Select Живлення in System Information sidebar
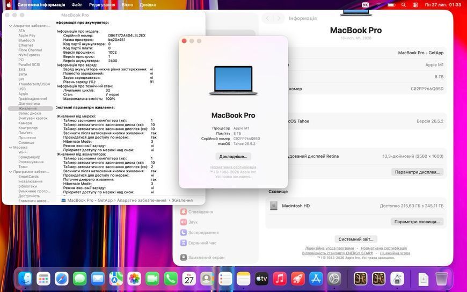467x292 pixels. (x=31, y=108)
